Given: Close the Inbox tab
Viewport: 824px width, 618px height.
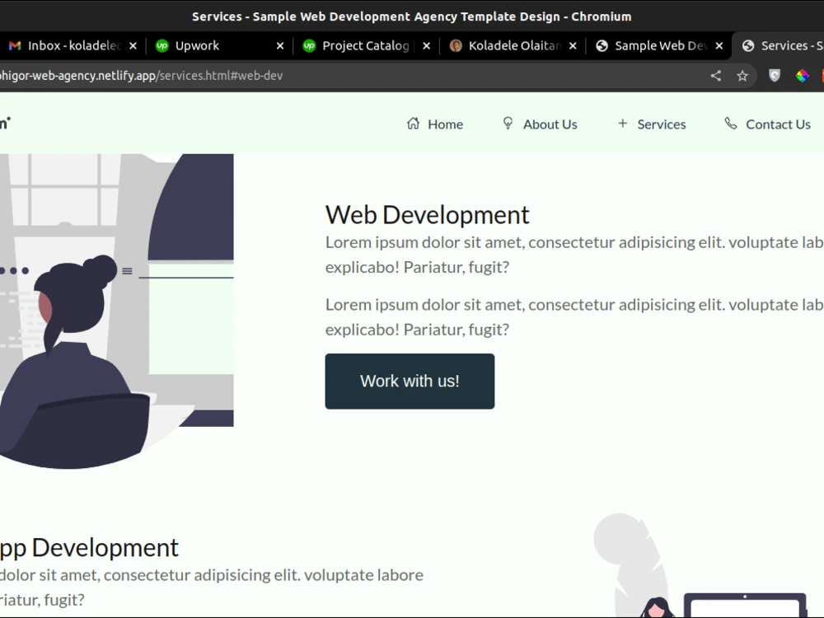Looking at the screenshot, I should click(133, 45).
